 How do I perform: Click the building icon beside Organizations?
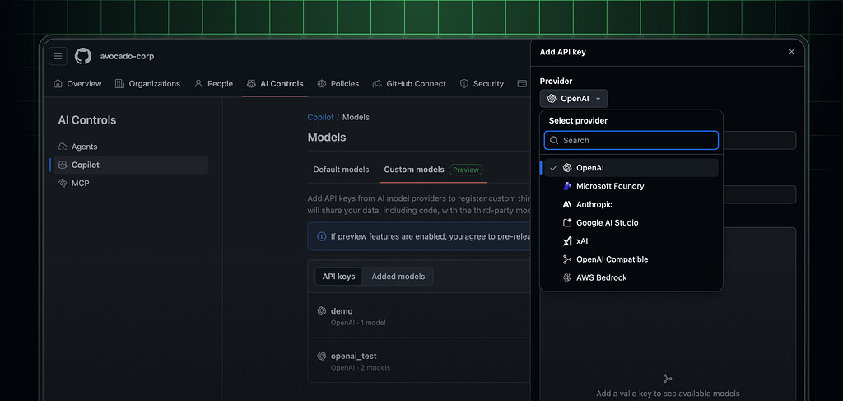tap(120, 84)
